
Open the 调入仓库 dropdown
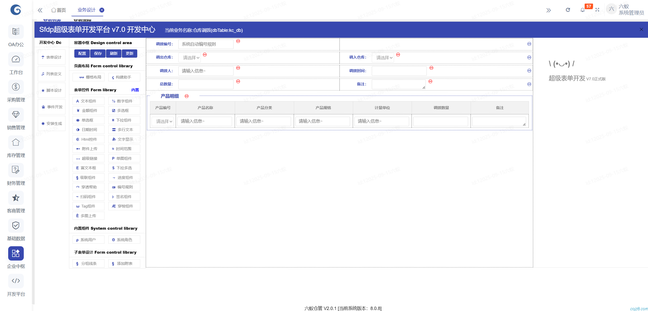[383, 57]
